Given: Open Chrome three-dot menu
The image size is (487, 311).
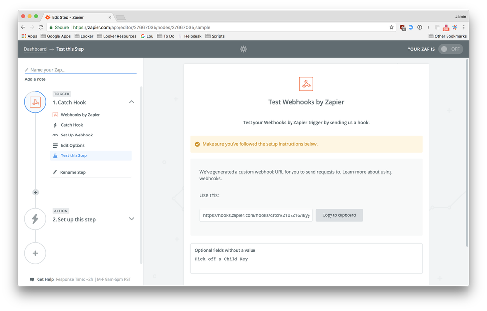Looking at the screenshot, I should tap(464, 27).
